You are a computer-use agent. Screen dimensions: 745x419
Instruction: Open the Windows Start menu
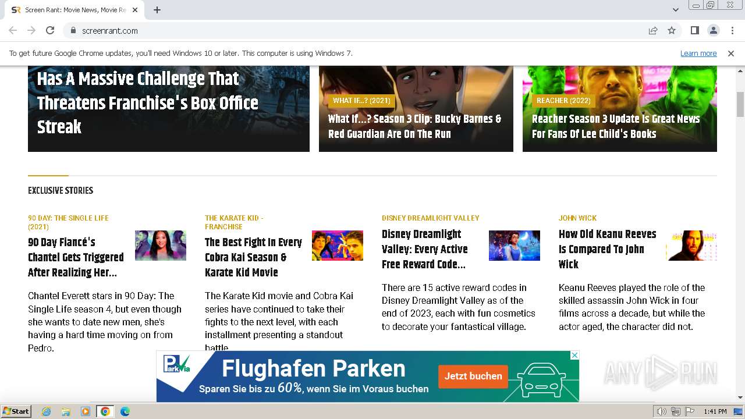click(16, 411)
